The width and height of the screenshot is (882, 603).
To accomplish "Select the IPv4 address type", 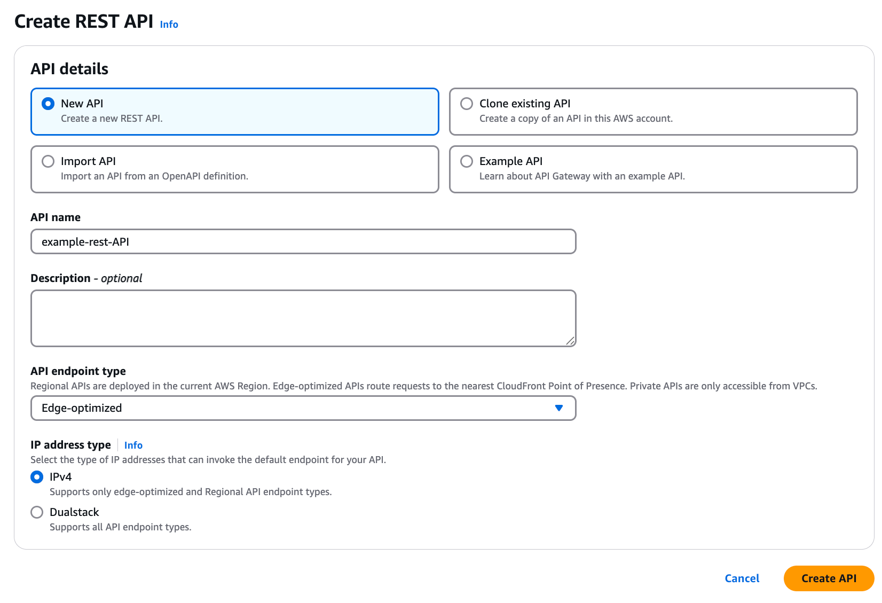I will coord(37,477).
